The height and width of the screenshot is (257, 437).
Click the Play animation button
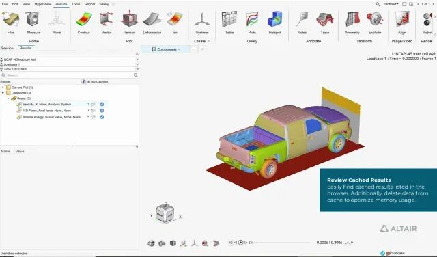[240, 243]
